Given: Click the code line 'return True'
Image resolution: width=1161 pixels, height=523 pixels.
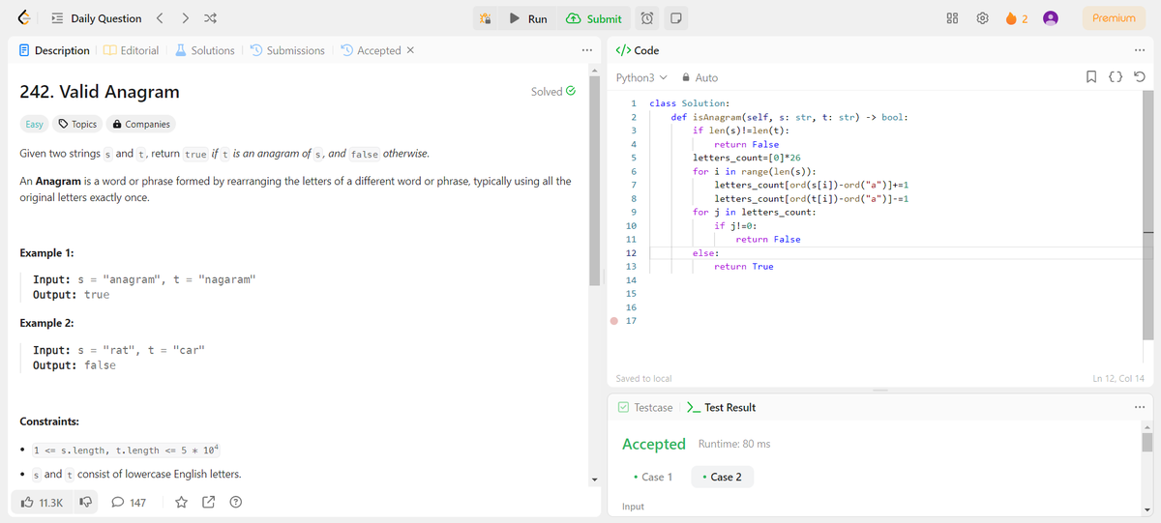Looking at the screenshot, I should [x=743, y=266].
